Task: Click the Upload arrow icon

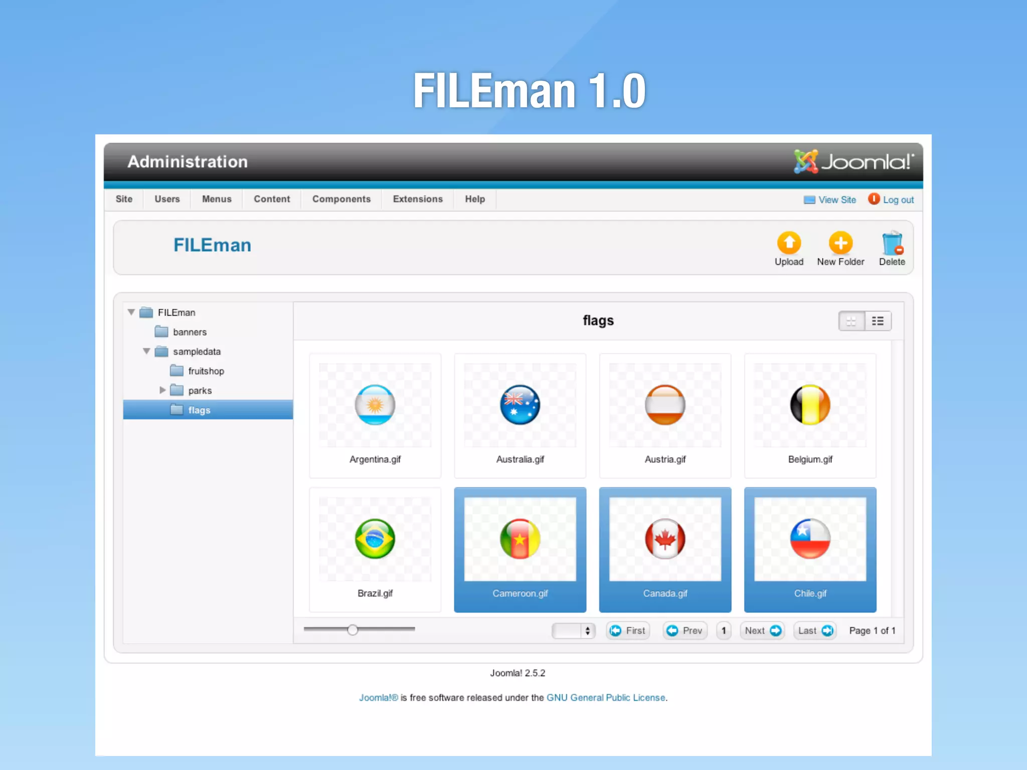Action: 789,243
